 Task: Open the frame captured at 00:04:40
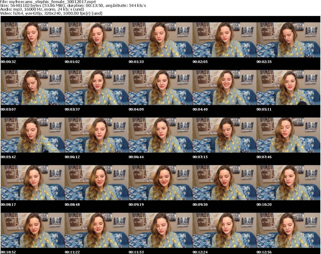click(x=224, y=87)
